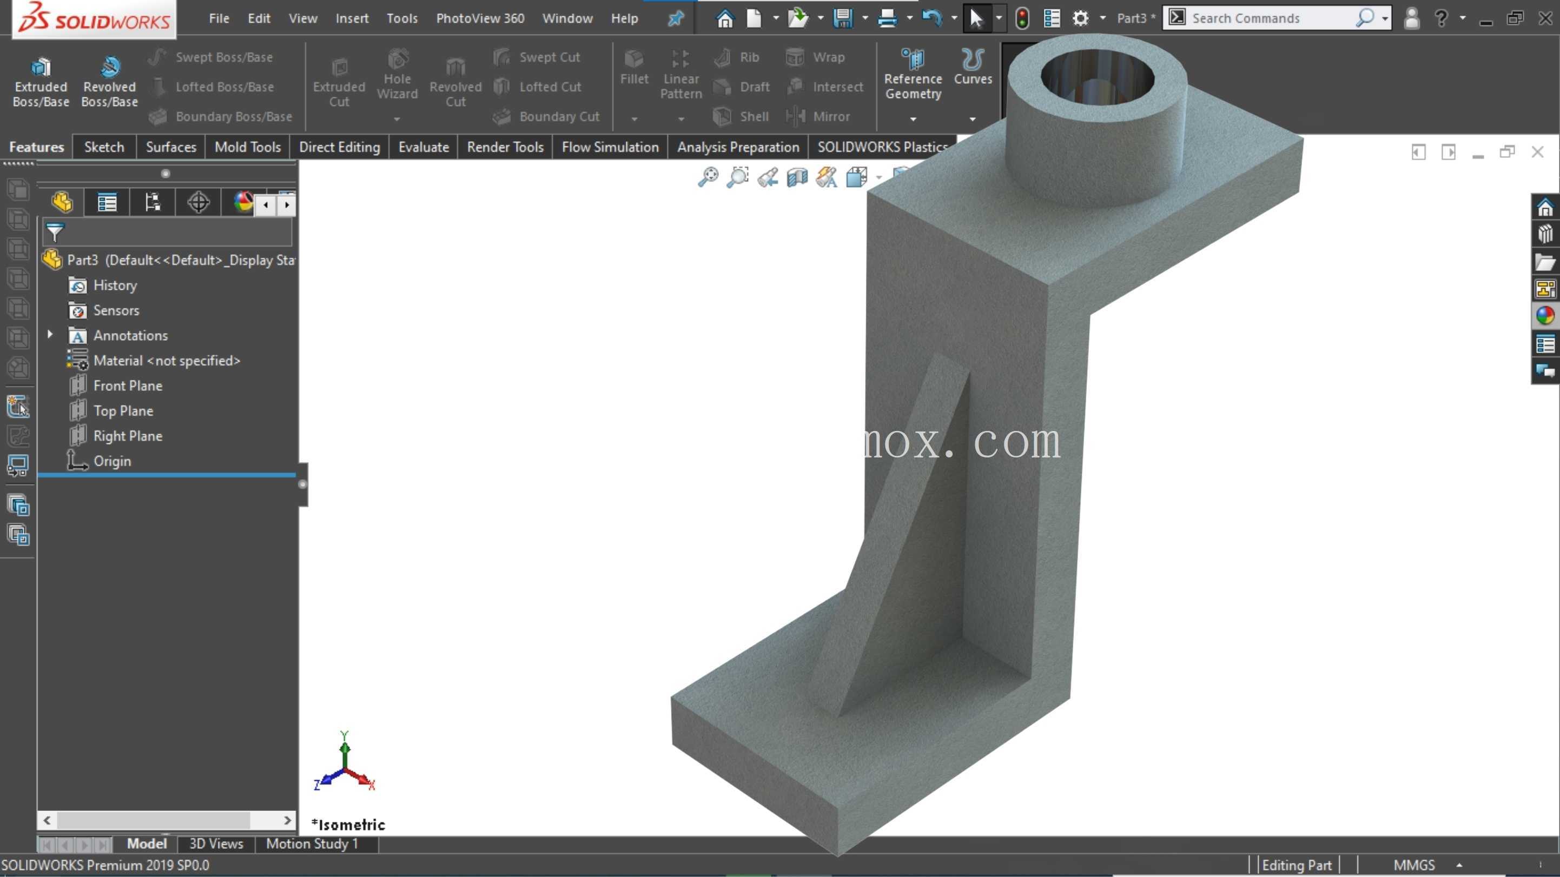Click the FeatureManager horizontal scrollbar

(x=167, y=821)
